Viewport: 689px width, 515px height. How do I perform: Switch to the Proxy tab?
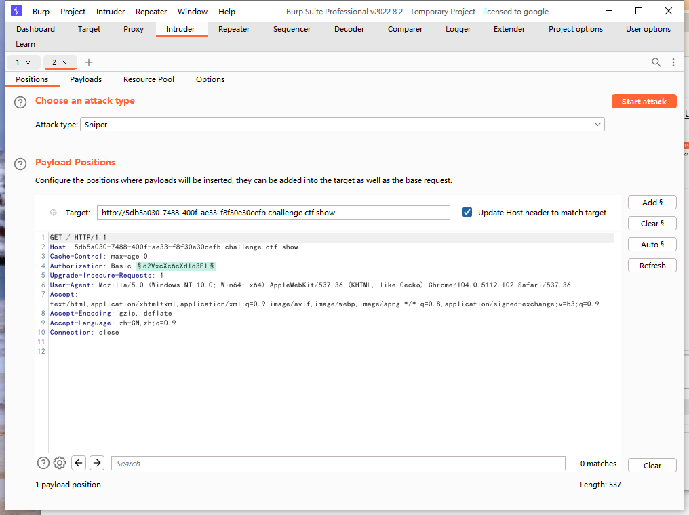point(134,29)
